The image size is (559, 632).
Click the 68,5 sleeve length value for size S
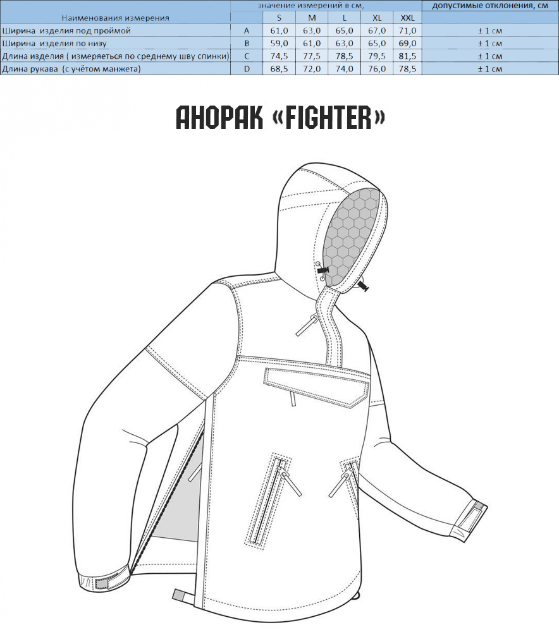(279, 69)
